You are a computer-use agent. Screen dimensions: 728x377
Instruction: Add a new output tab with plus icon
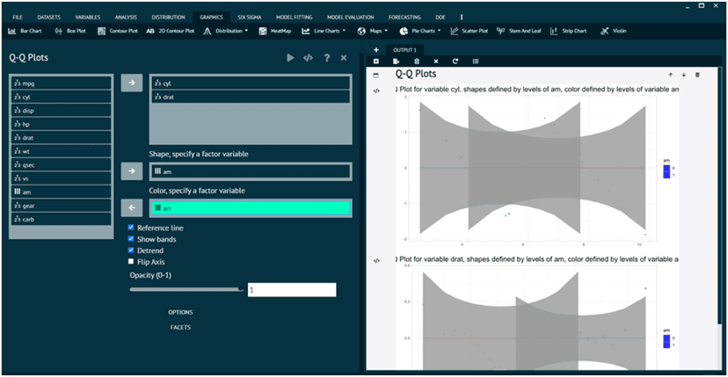376,50
